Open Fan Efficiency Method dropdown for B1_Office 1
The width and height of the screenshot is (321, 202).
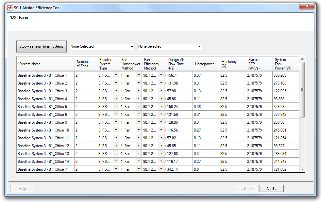[x=161, y=75]
